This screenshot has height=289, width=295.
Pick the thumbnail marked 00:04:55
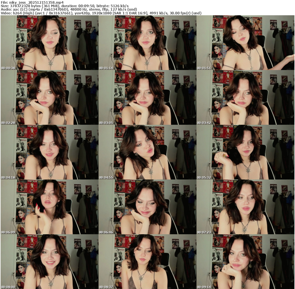(147, 152)
